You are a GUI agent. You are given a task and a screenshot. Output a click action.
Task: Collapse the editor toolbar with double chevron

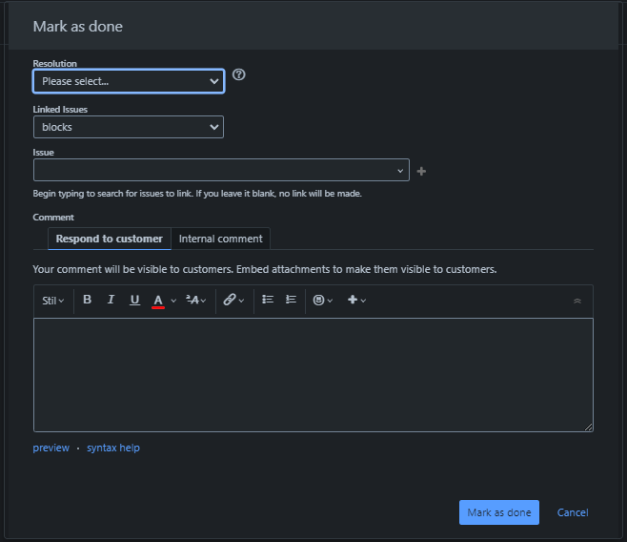577,301
